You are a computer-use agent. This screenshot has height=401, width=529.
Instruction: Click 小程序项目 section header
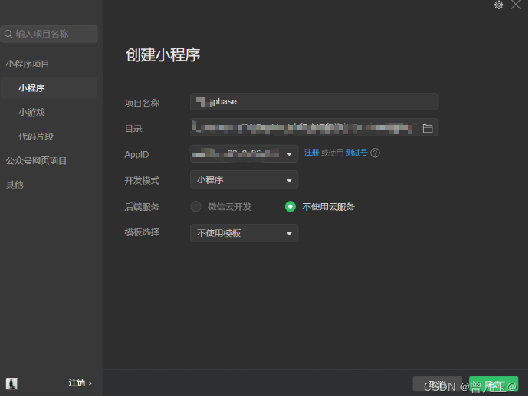pos(28,64)
